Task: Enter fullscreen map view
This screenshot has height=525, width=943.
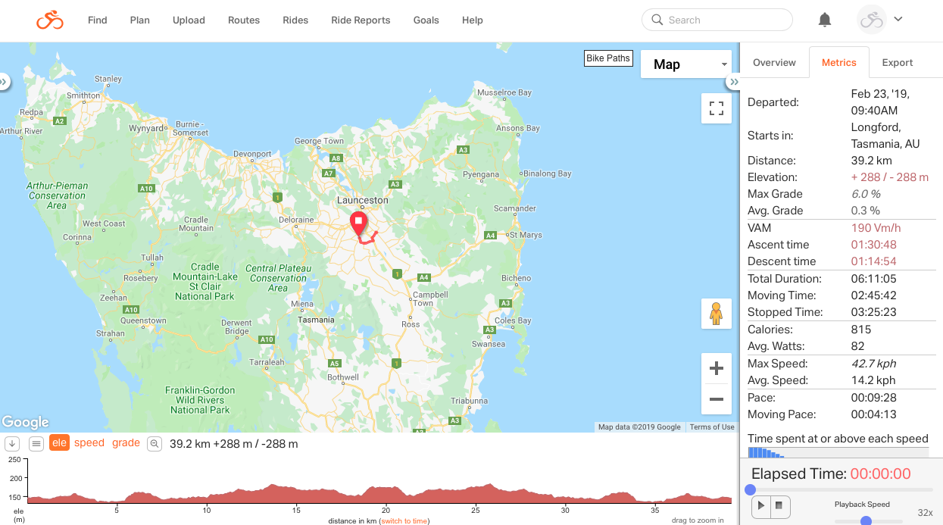Action: coord(716,108)
